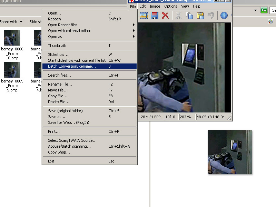Select Acquire/Batch scanning... entry

(89, 146)
